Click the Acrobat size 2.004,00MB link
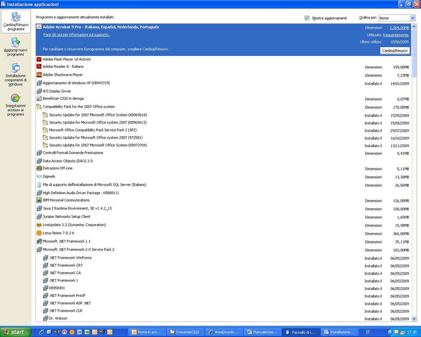Image resolution: width=421 pixels, height=337 pixels. coord(399,28)
